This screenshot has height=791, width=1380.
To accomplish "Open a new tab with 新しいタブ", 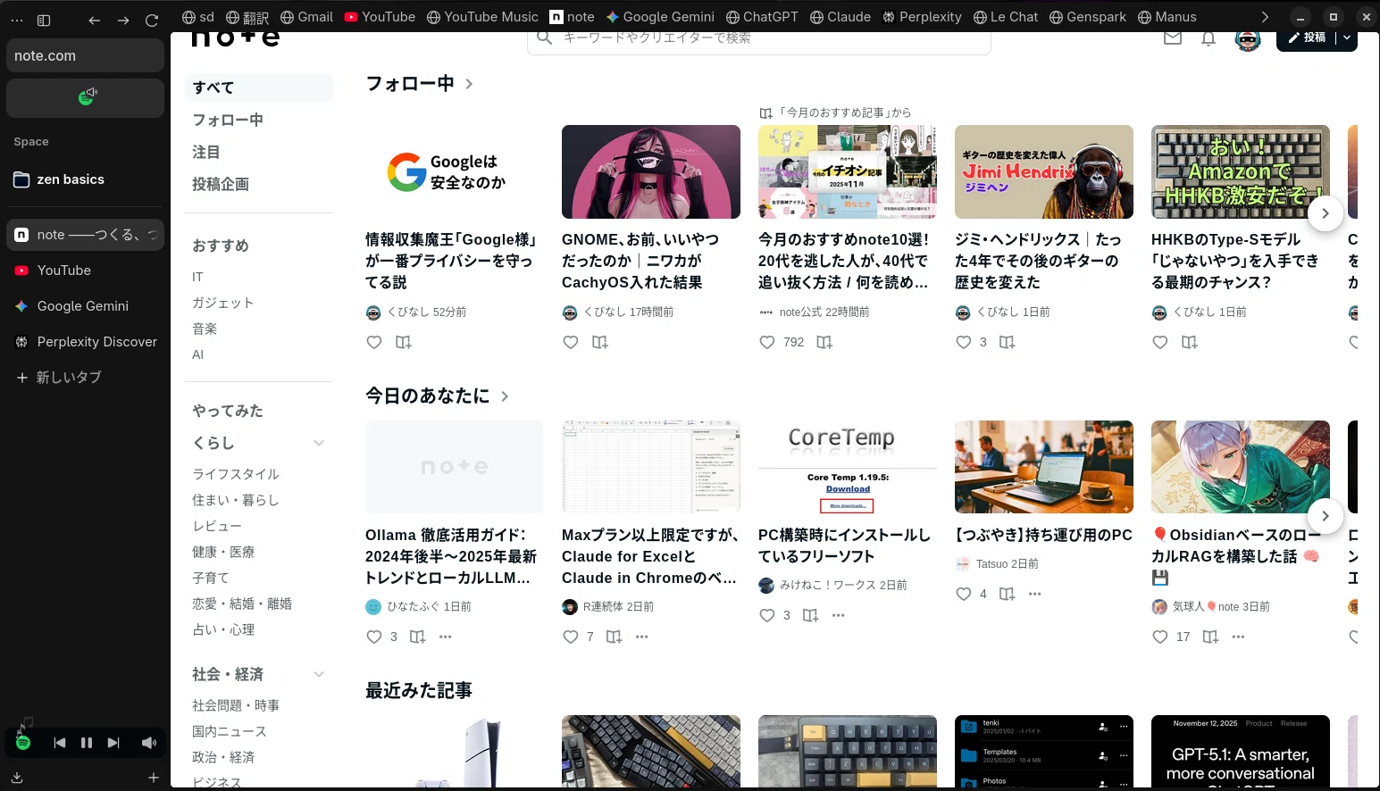I will pos(86,378).
